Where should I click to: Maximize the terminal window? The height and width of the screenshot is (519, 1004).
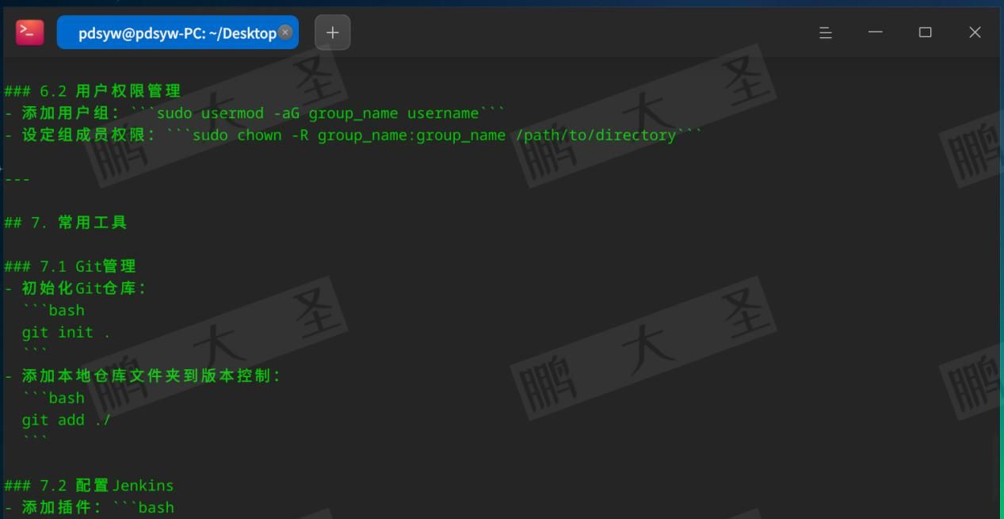925,32
